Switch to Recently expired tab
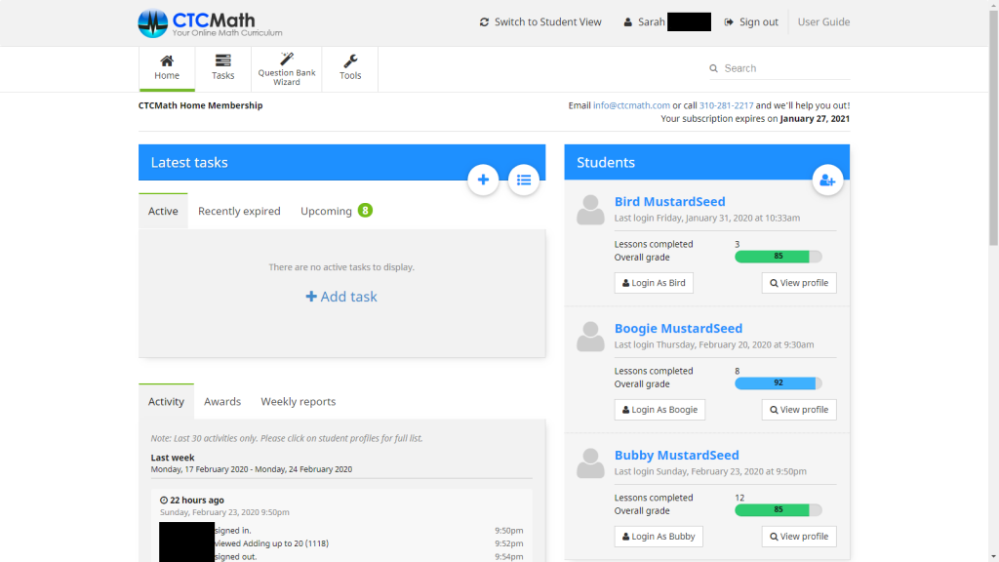Screen dimensions: 999x562 coord(239,211)
